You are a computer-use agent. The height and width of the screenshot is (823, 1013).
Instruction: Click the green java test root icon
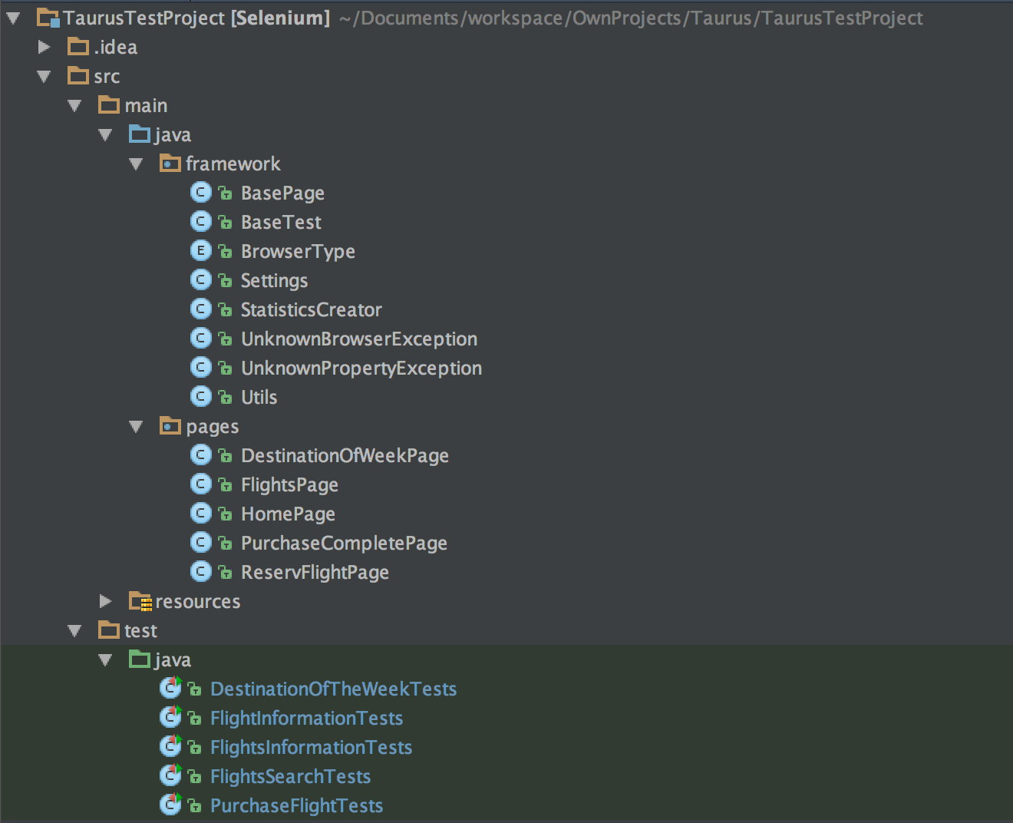point(140,659)
